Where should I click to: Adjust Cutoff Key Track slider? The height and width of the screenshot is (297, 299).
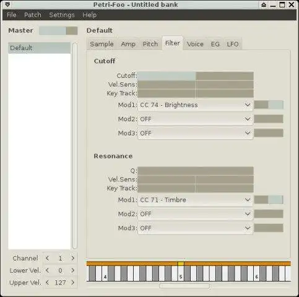pos(196,93)
